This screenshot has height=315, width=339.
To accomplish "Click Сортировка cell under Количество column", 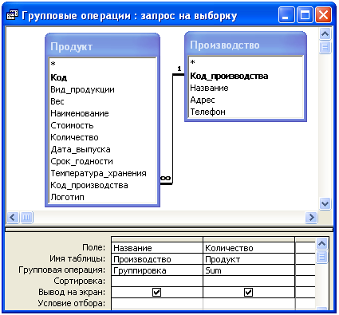I will tap(249, 282).
